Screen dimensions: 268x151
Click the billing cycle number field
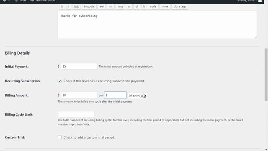pos(115,95)
